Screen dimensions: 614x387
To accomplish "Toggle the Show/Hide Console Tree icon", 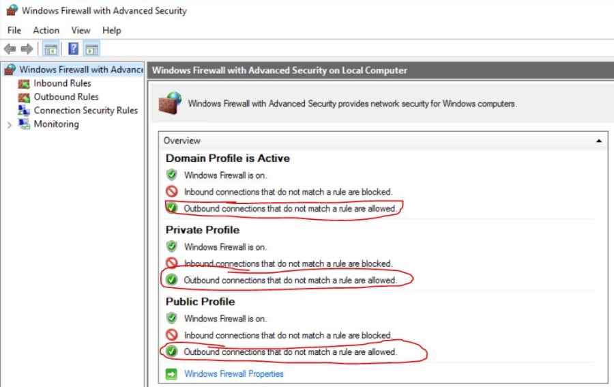I will (51, 49).
